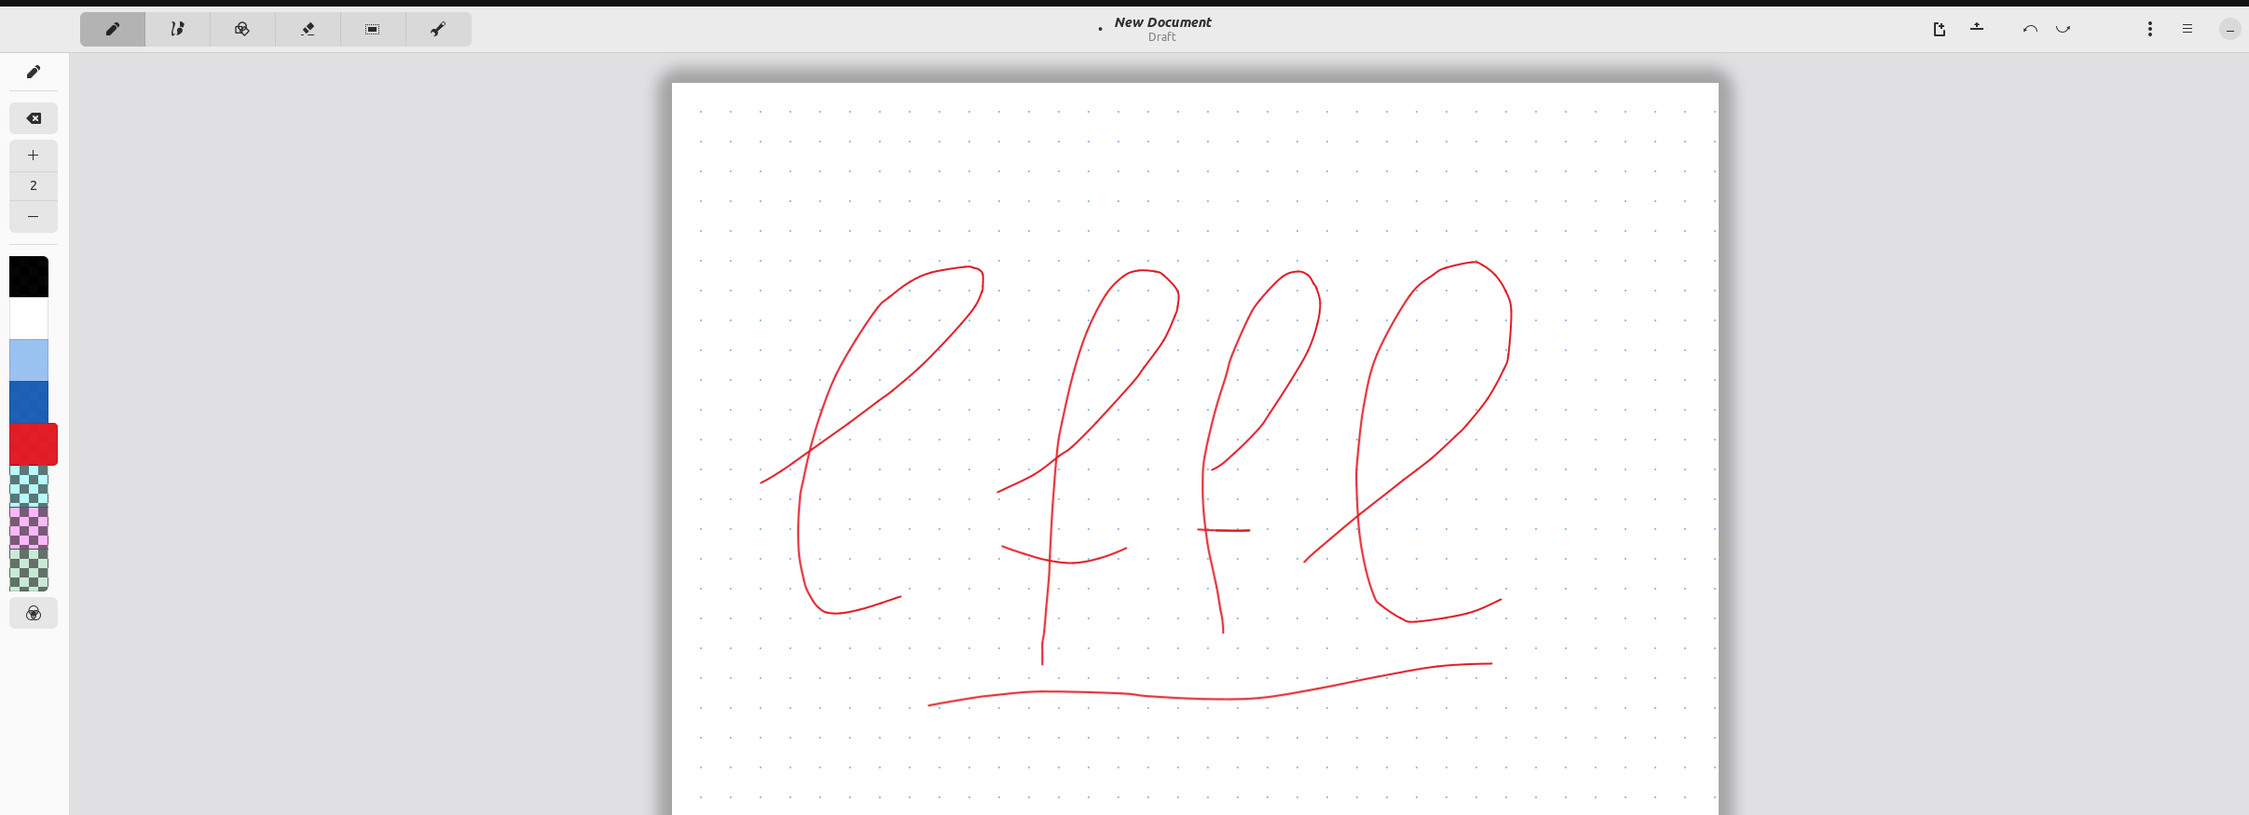Viewport: 2249px width, 815px height.
Task: Choose the transparent cyan checkered swatch
Action: coord(29,486)
